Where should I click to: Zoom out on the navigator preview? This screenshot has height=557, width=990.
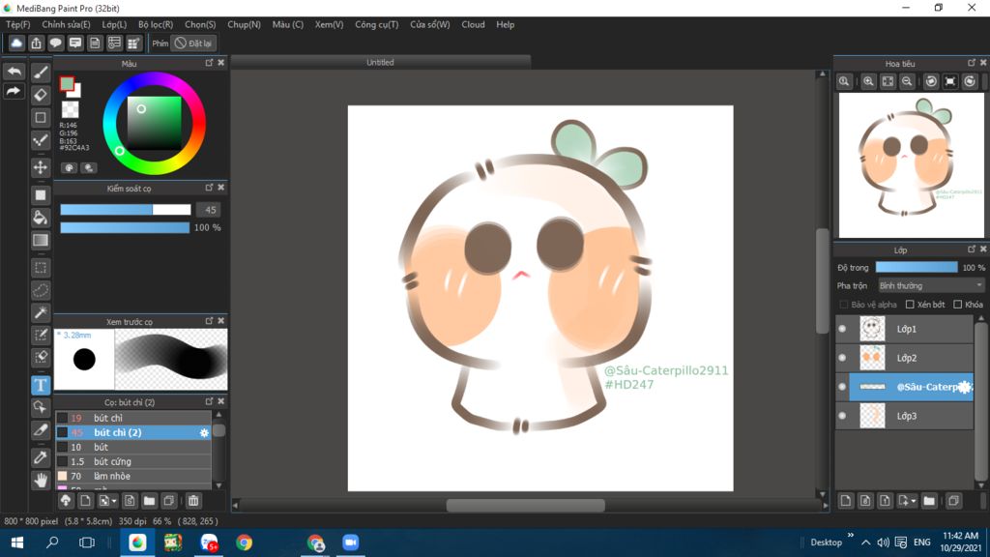tap(907, 81)
